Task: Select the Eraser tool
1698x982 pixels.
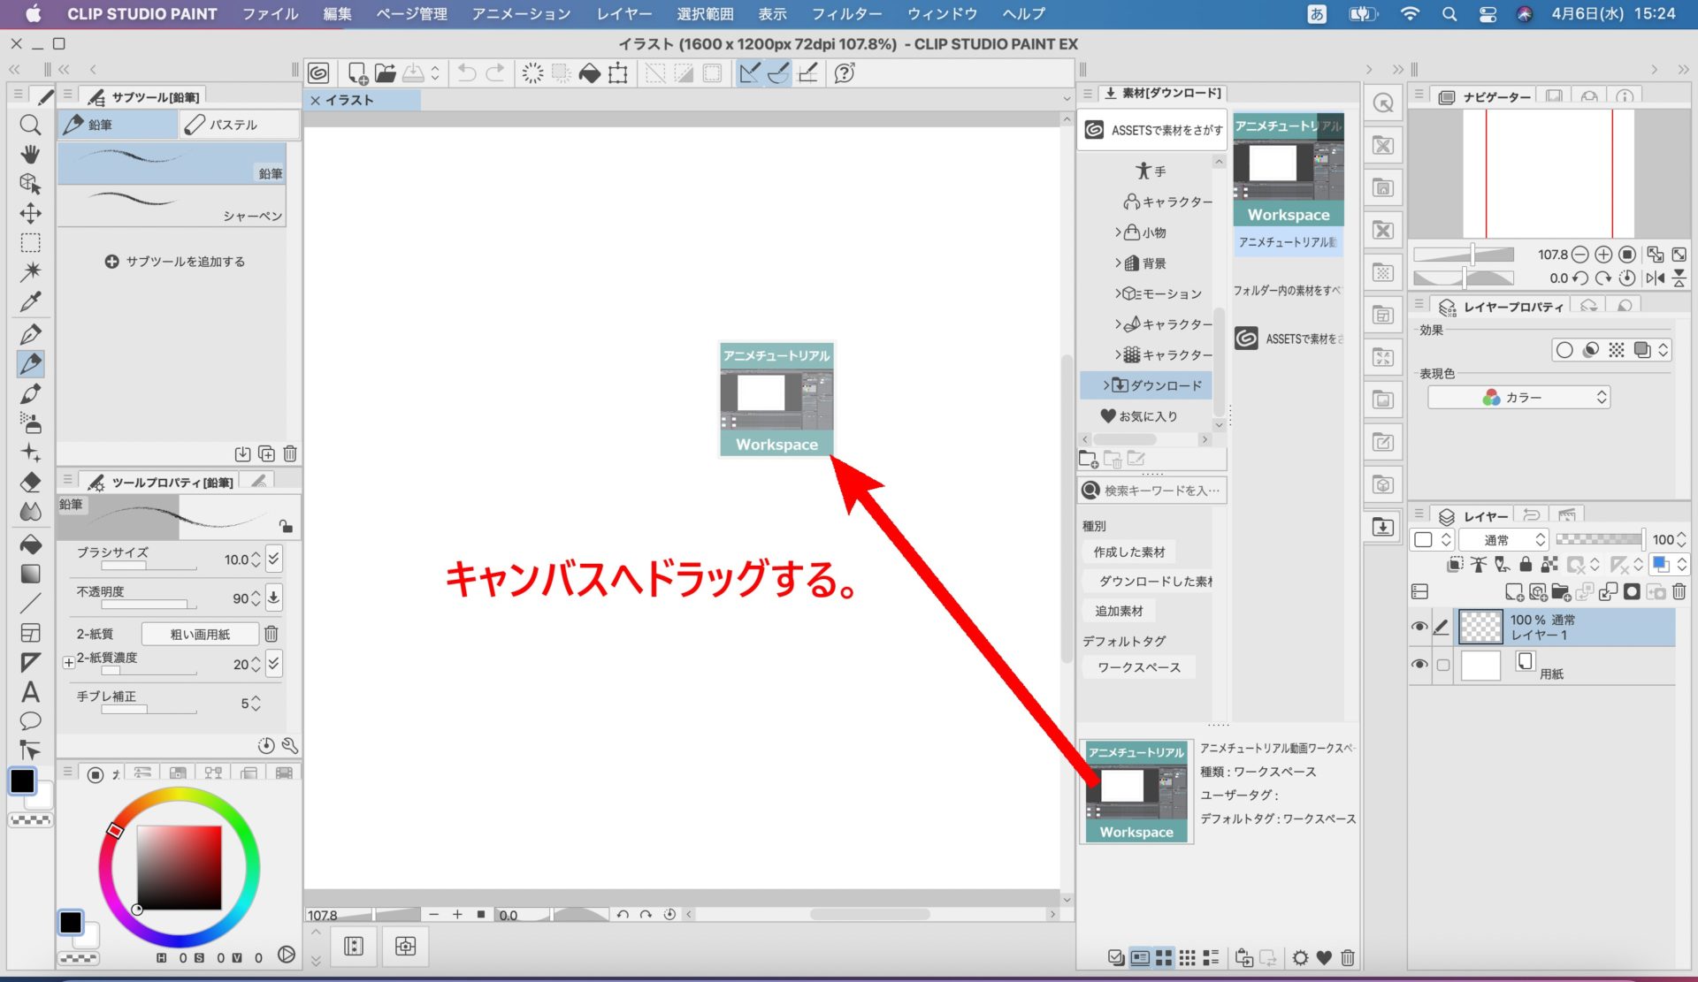Action: click(x=30, y=483)
